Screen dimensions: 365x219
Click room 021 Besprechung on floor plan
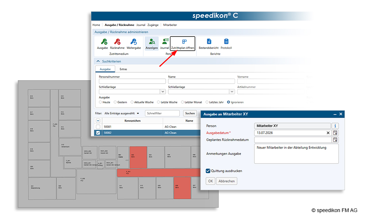click(42, 189)
